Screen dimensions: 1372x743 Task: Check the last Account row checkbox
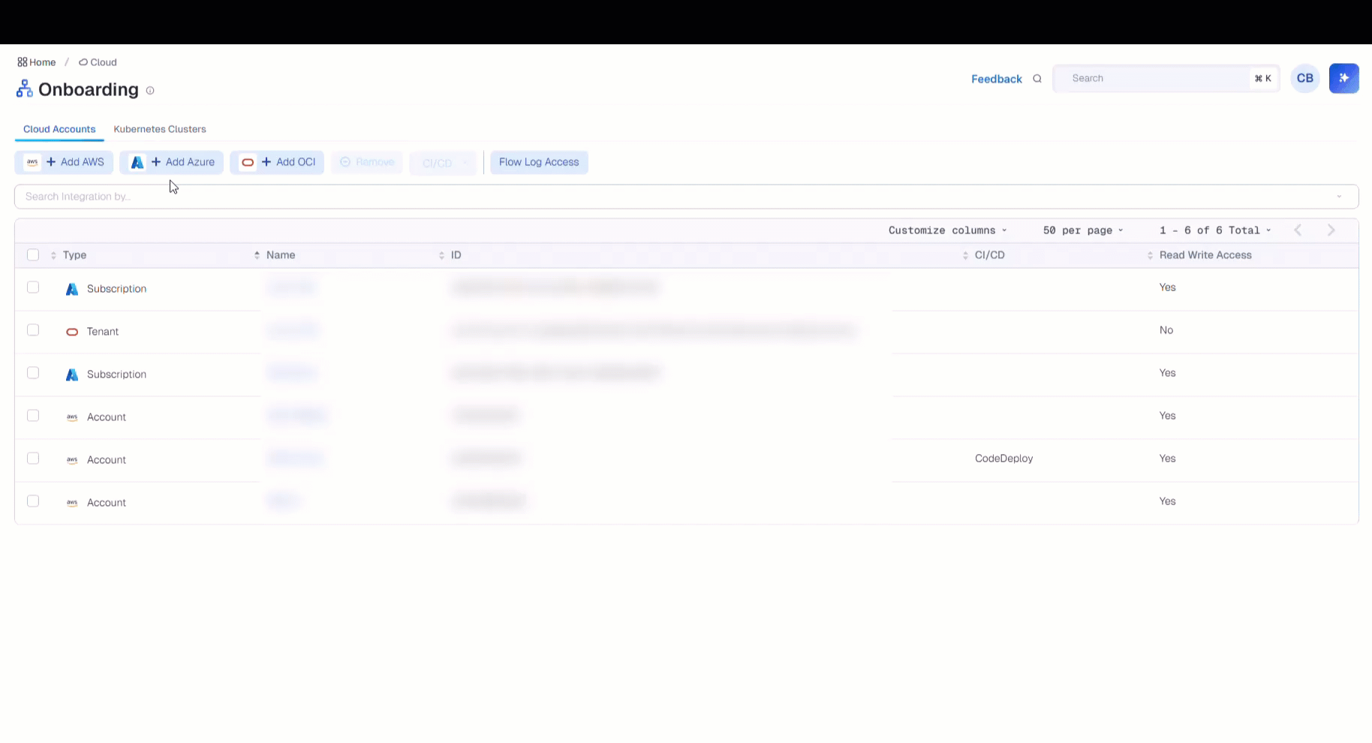[33, 501]
